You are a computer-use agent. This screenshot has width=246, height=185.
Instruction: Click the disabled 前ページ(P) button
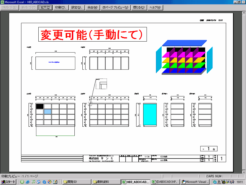[29, 7]
